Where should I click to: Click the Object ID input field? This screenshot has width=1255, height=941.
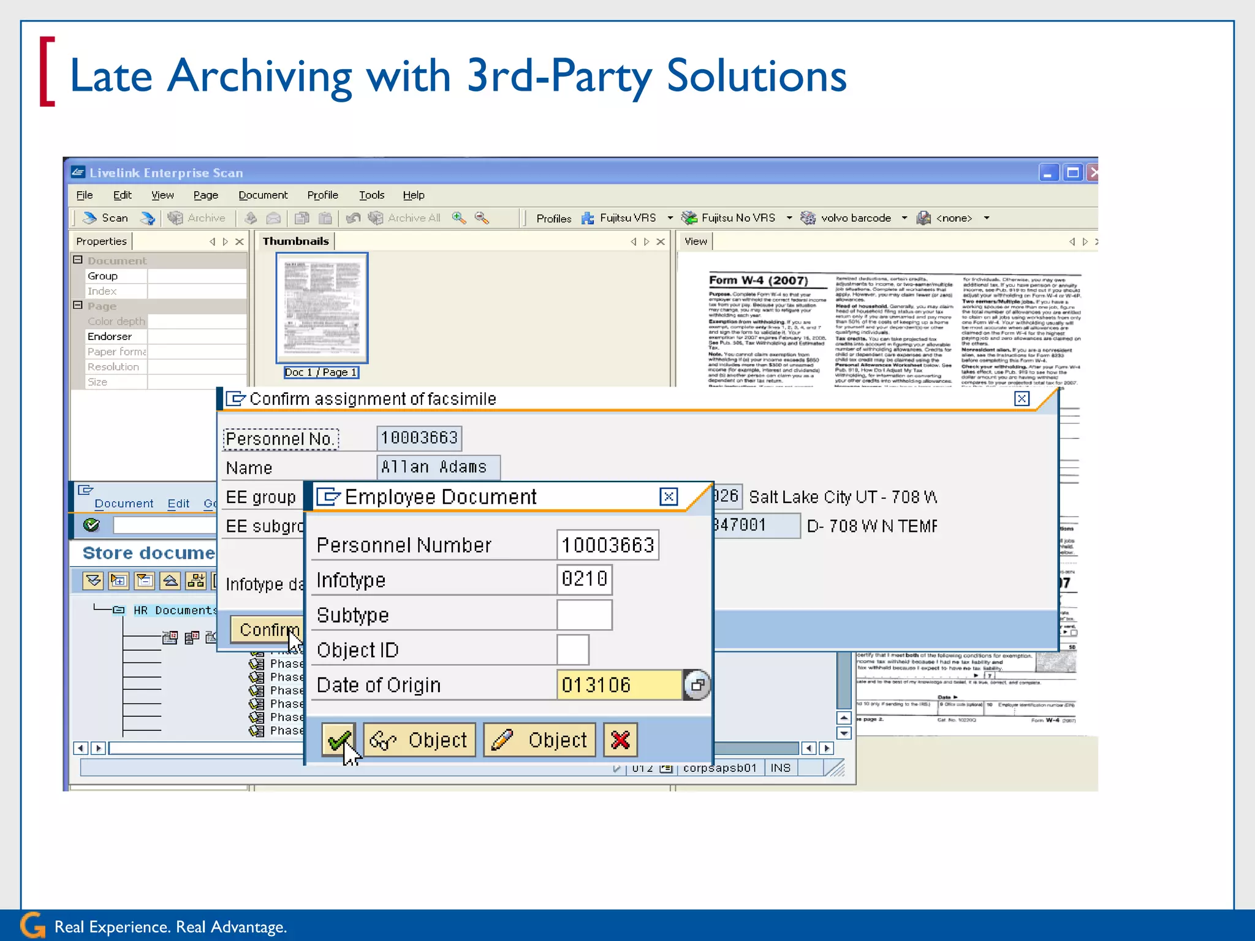click(x=573, y=649)
